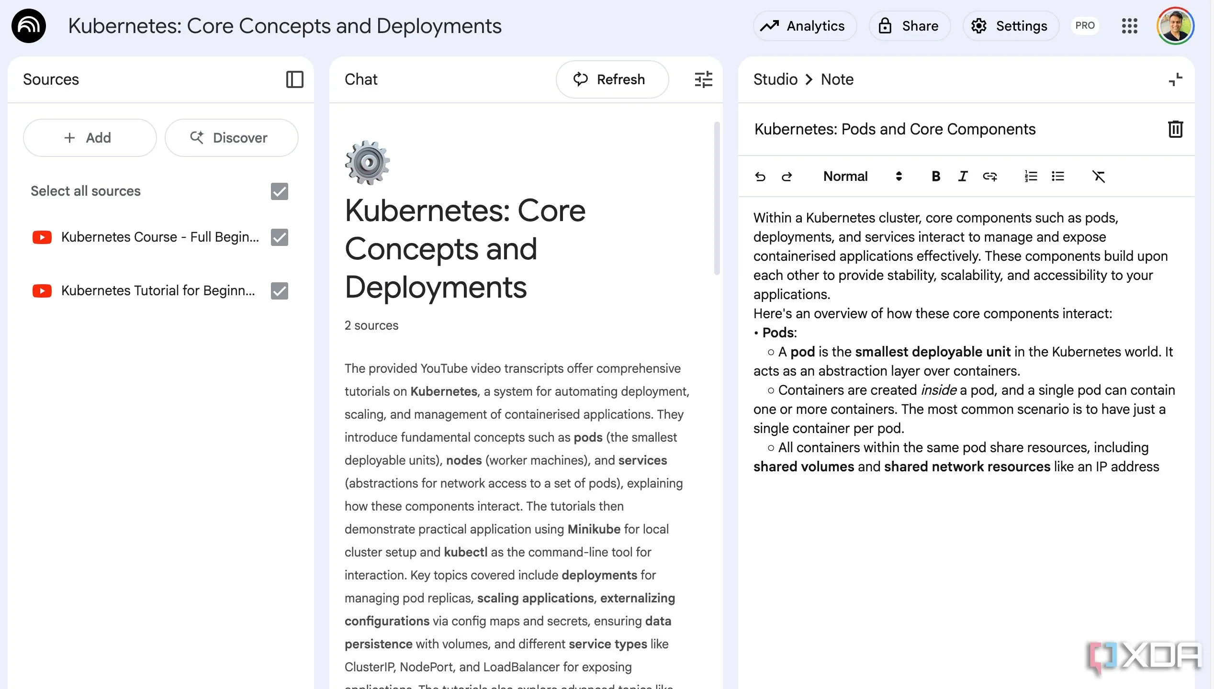The width and height of the screenshot is (1214, 689).
Task: Collapse the note panel
Action: click(1175, 79)
